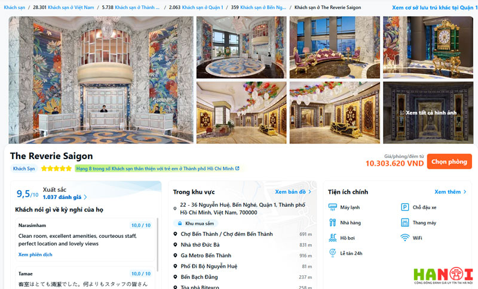Image resolution: width=478 pixels, height=289 pixels.
Task: Click the 24h front desk icon
Action: [333, 253]
